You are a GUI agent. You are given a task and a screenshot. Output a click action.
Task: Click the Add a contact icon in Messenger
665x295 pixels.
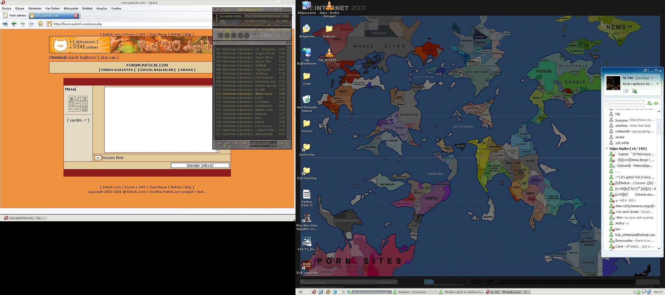(649, 103)
